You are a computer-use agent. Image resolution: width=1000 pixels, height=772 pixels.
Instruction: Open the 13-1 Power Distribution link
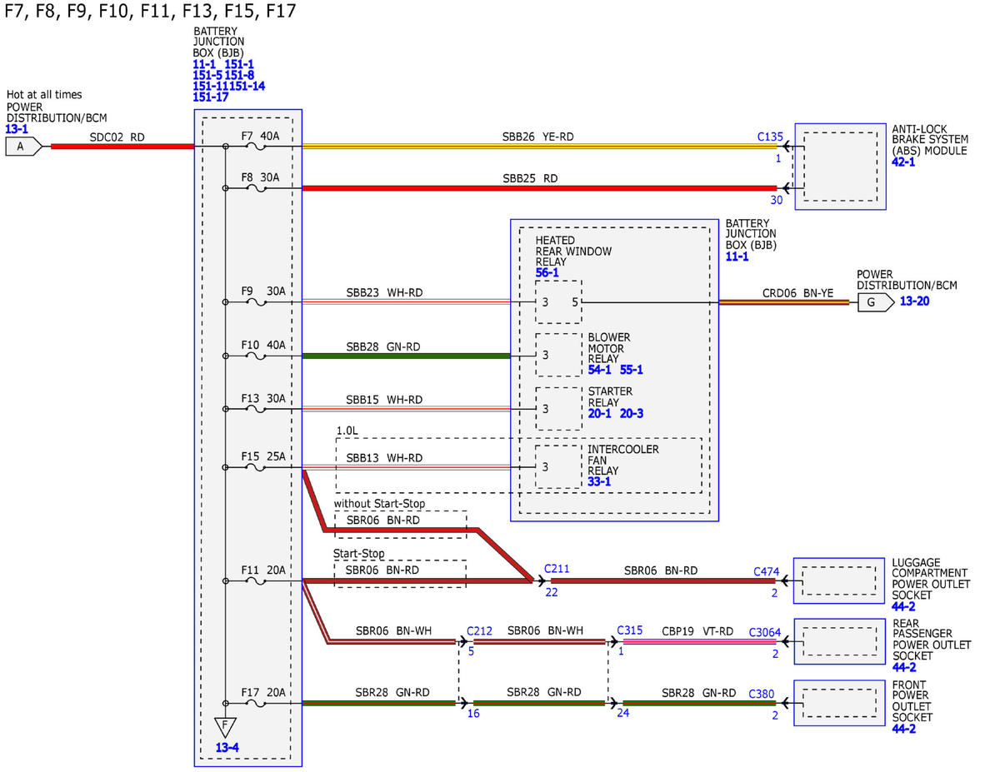coord(17,129)
